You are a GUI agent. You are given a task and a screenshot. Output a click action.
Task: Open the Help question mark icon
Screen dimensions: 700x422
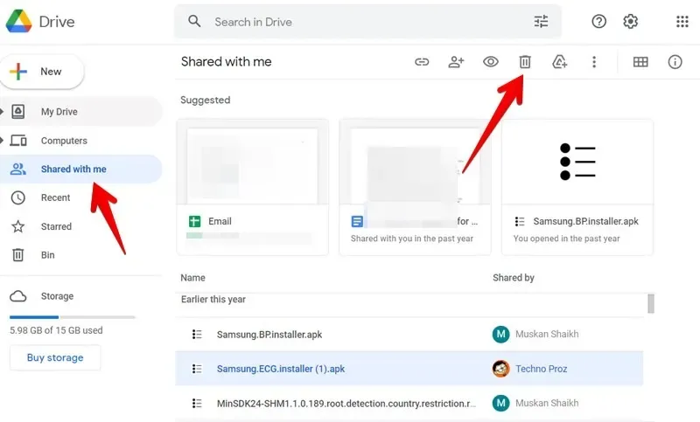(598, 21)
